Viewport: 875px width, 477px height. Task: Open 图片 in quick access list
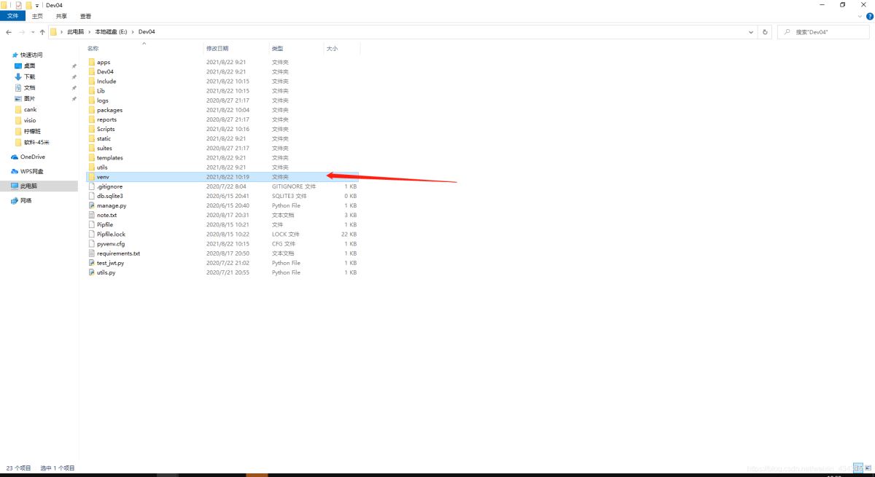point(30,98)
